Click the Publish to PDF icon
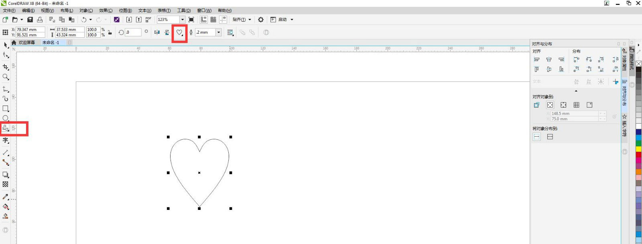642x244 pixels. [148, 19]
